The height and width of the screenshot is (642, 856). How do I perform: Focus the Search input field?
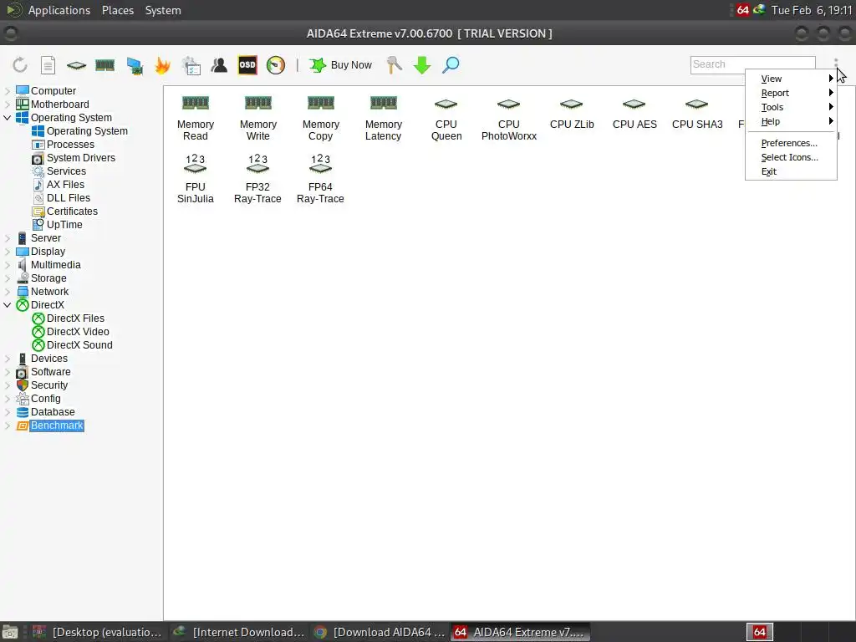[753, 64]
